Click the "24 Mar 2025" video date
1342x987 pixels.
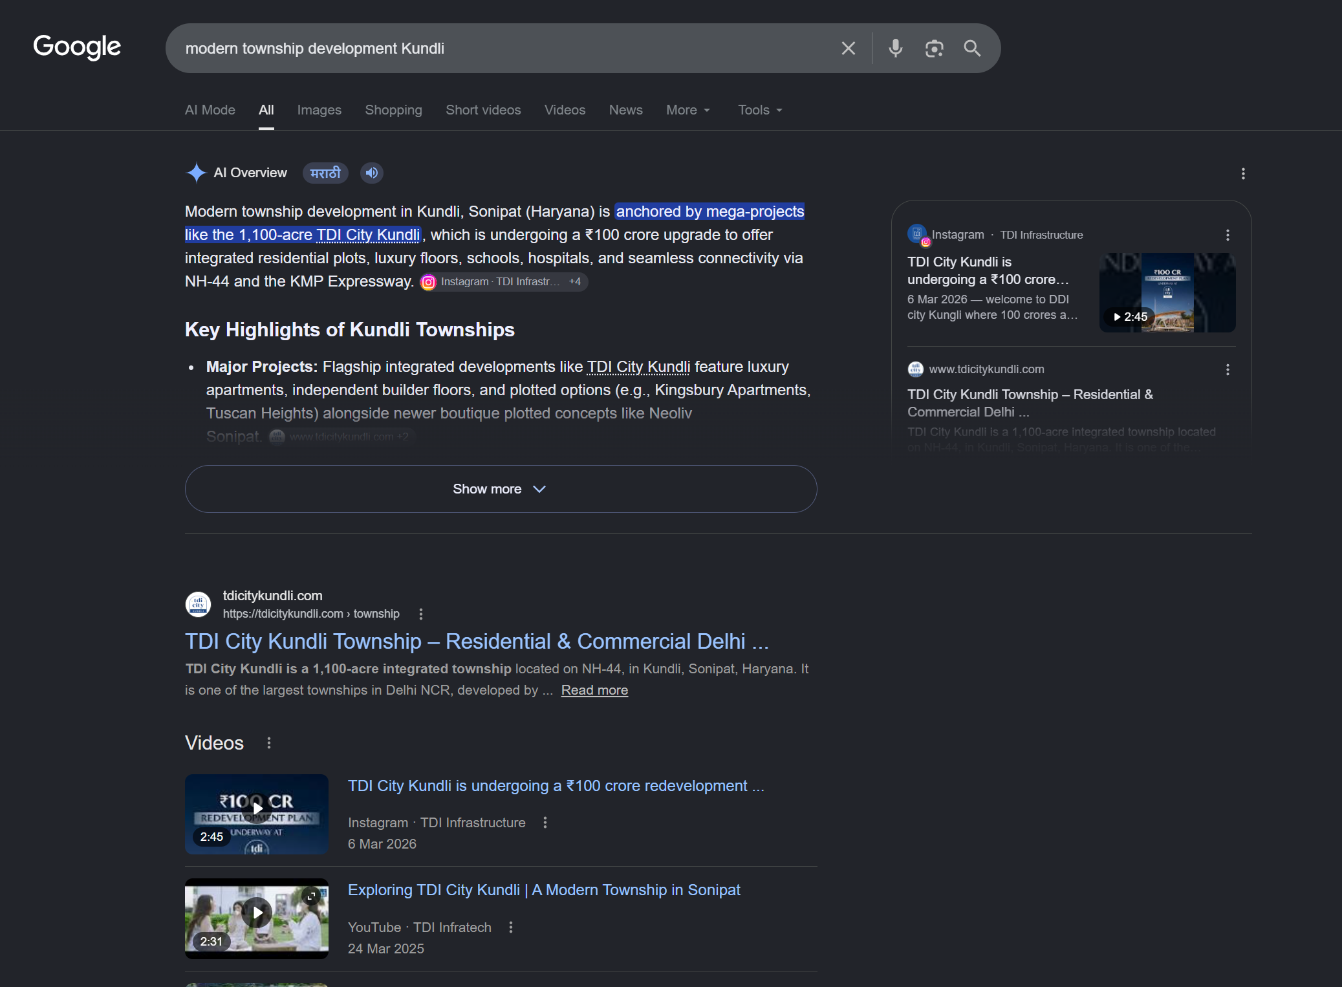pyautogui.click(x=386, y=949)
